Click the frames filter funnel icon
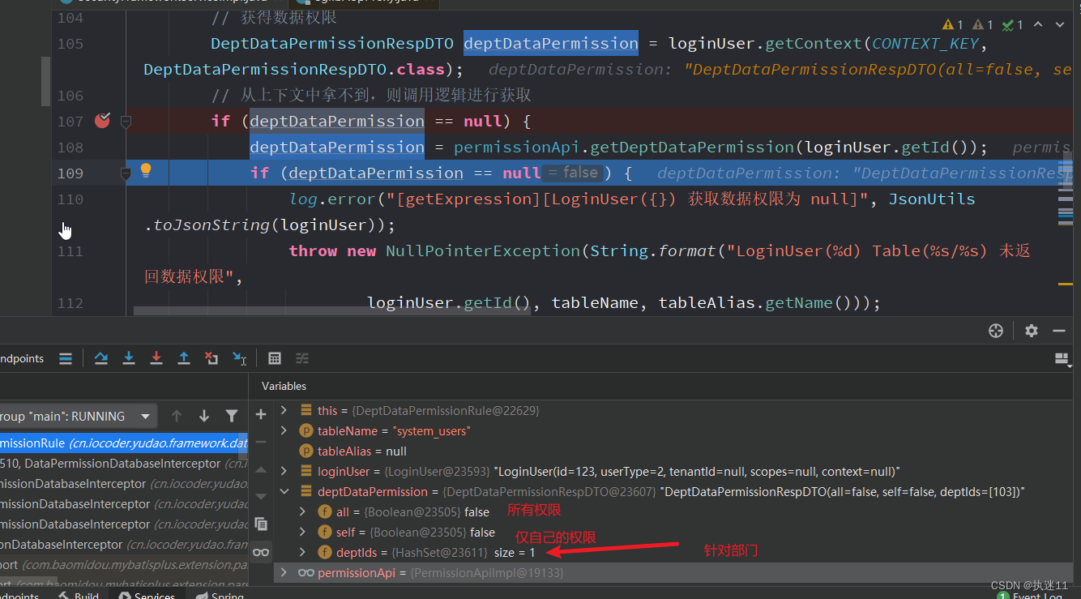The image size is (1081, 599). pyautogui.click(x=232, y=416)
